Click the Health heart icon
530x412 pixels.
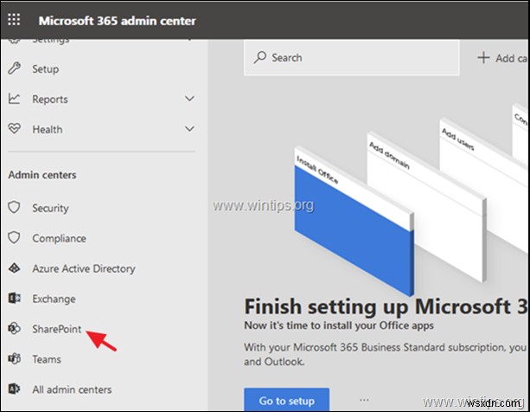tap(14, 129)
